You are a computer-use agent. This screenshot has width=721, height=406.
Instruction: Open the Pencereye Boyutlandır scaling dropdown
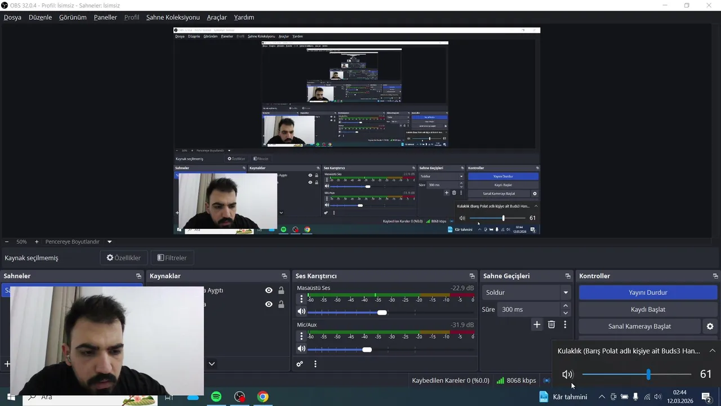pos(78,241)
